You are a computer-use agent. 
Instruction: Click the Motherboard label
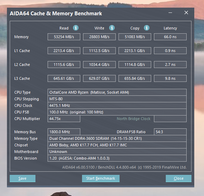pyautogui.click(x=26, y=152)
